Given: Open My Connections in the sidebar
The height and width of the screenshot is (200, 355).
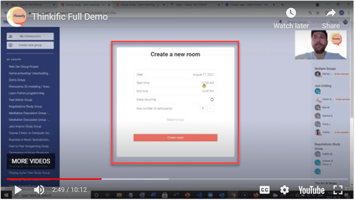Looking at the screenshot, I should [x=30, y=36].
